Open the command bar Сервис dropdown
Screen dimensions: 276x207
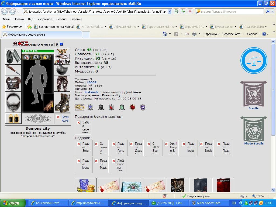[x=253, y=34]
